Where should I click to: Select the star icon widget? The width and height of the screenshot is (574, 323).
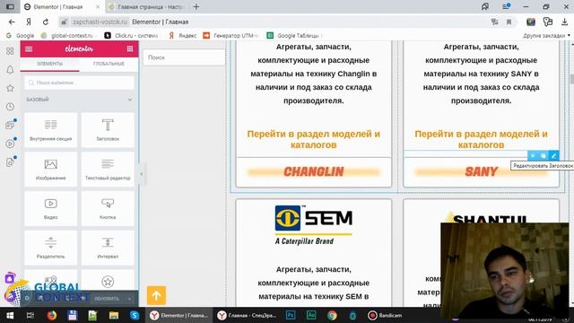click(x=108, y=281)
